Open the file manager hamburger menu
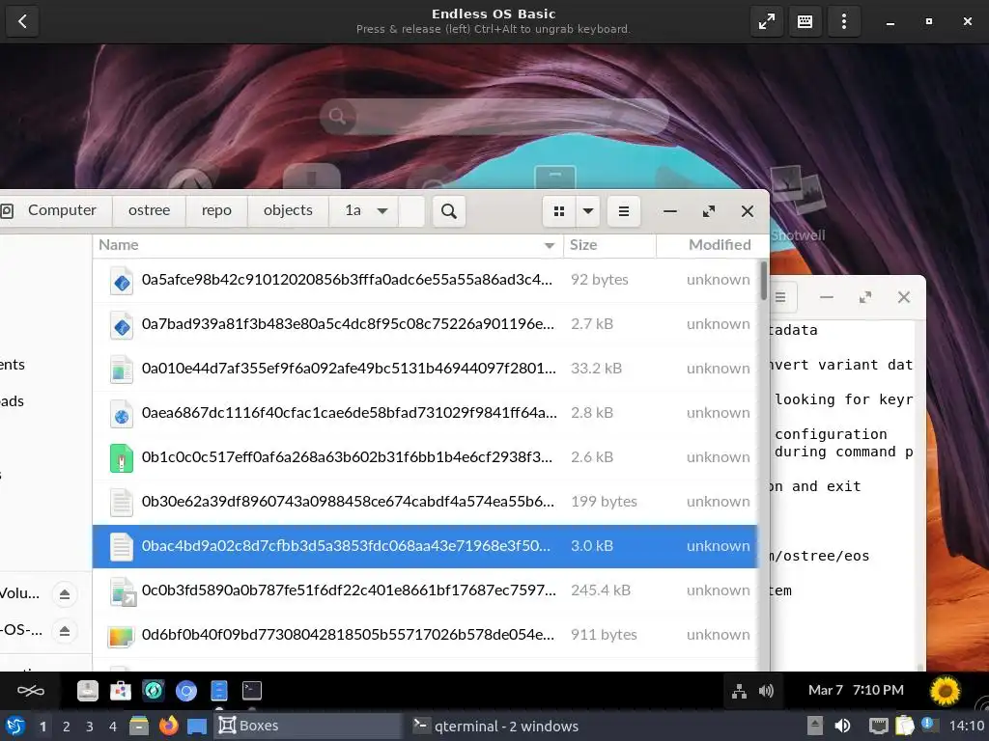The width and height of the screenshot is (989, 741). coord(623,211)
